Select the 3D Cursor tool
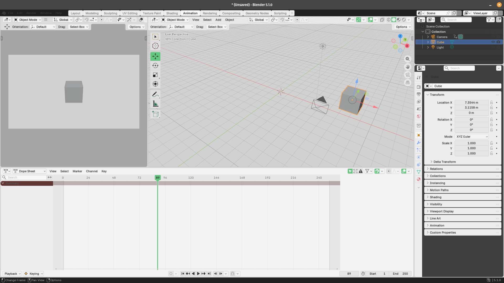 coord(155,46)
